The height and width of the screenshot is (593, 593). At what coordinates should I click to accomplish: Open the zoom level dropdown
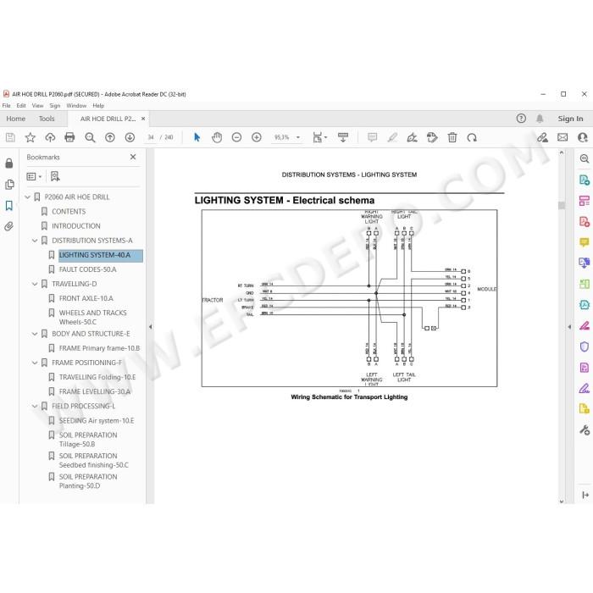298,137
